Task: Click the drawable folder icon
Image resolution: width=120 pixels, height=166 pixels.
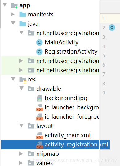Action: (x=31, y=89)
